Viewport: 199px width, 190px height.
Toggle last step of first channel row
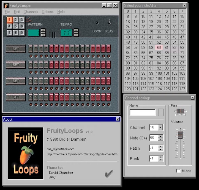coord(108,49)
